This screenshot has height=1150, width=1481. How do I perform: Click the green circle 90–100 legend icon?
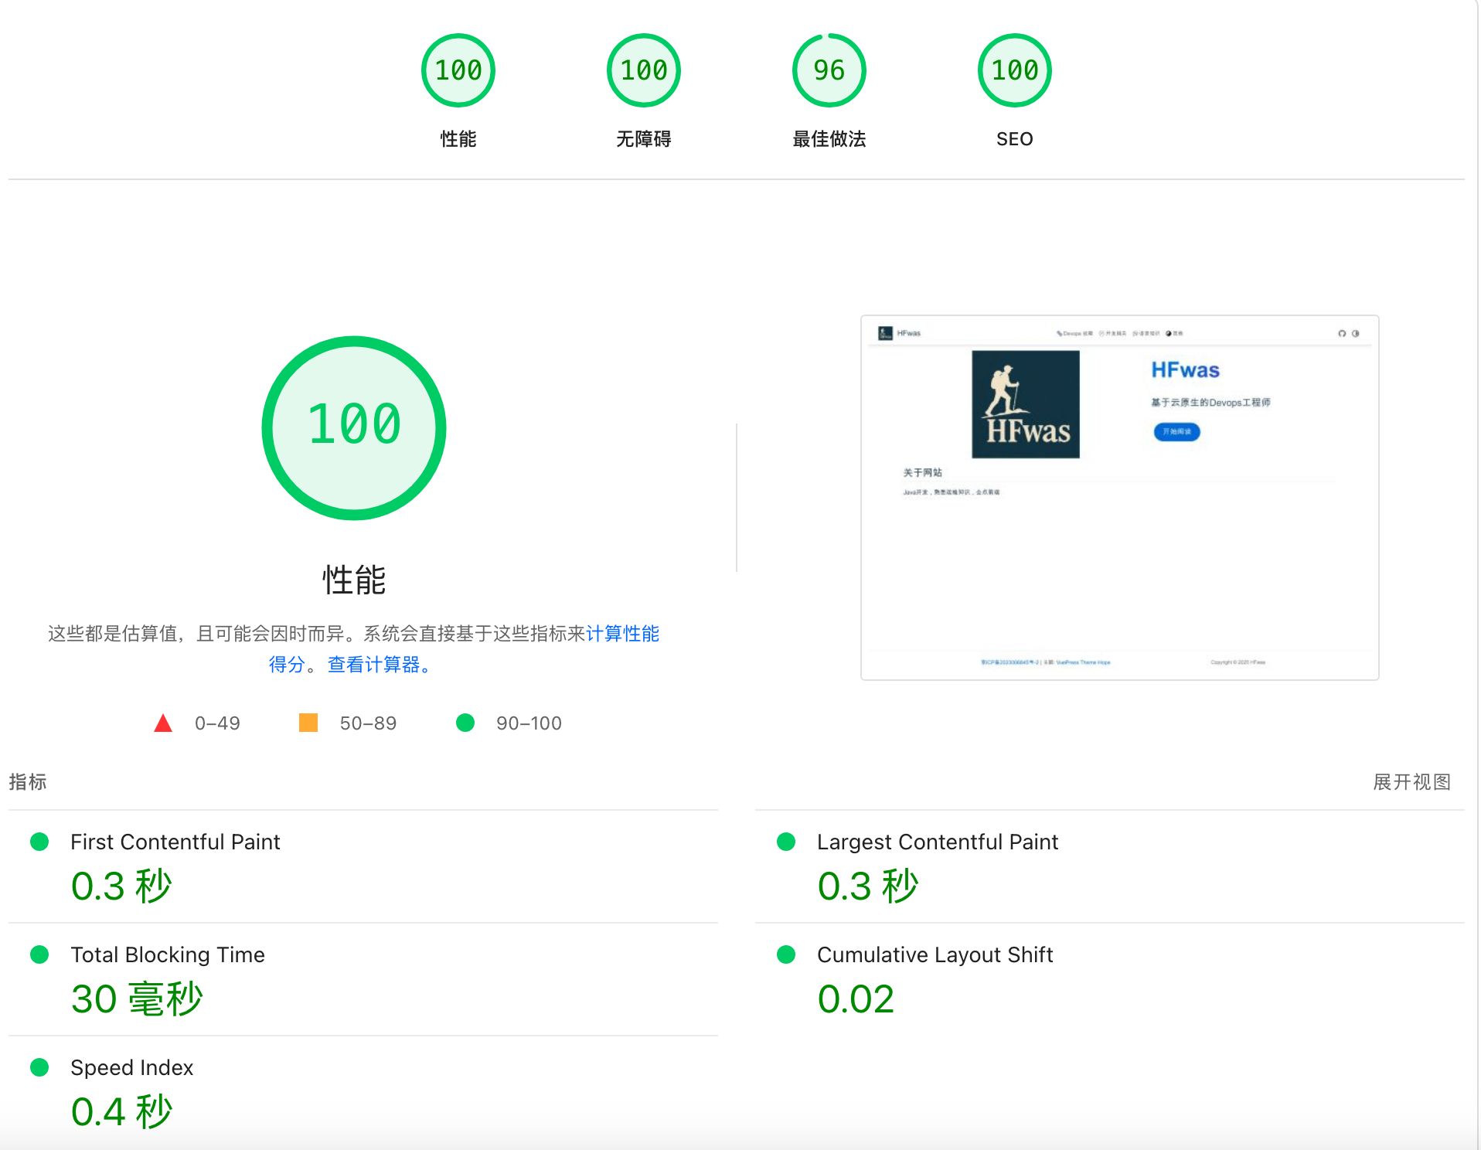(465, 723)
